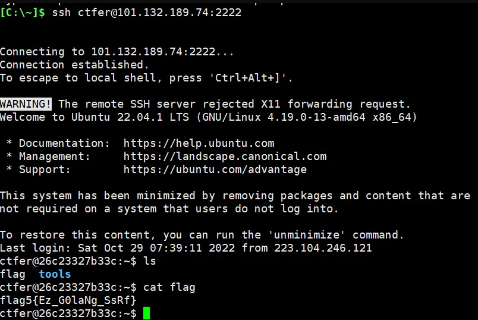
Task: Click the 'Connecting to 101.132.189.74:2222...' line
Action: point(117,52)
